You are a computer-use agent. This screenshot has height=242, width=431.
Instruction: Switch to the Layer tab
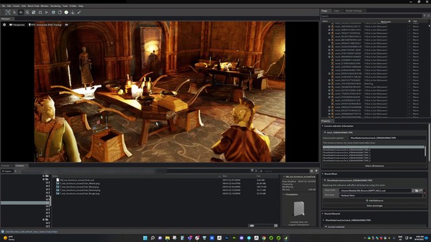pos(337,11)
